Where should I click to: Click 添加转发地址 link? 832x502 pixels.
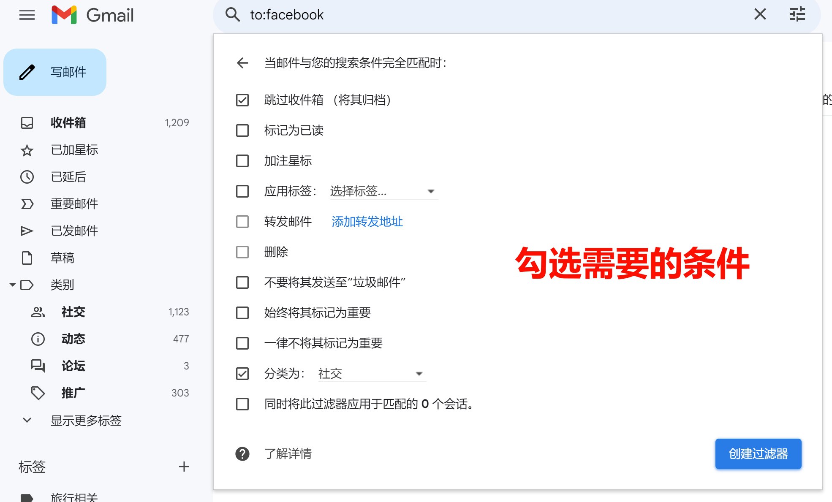click(x=367, y=222)
